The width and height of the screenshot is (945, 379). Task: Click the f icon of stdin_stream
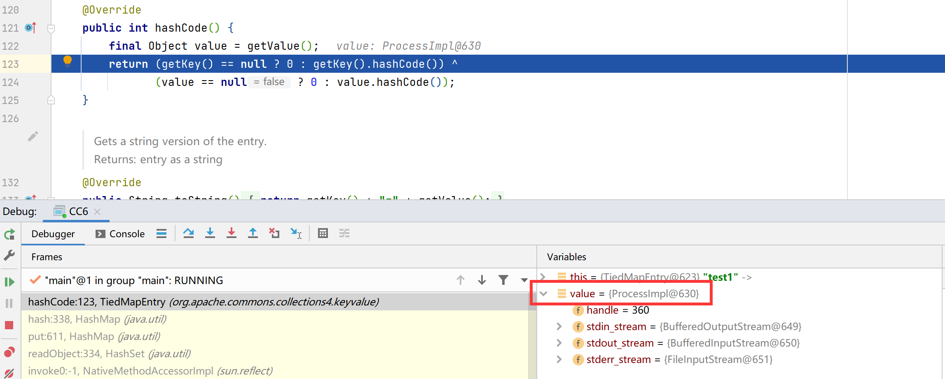coord(578,326)
